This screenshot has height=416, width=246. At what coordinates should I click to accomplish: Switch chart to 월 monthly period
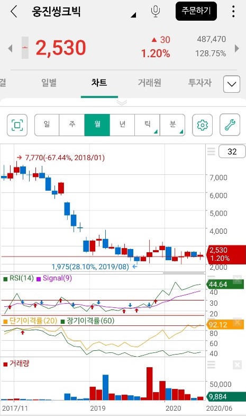click(x=97, y=125)
